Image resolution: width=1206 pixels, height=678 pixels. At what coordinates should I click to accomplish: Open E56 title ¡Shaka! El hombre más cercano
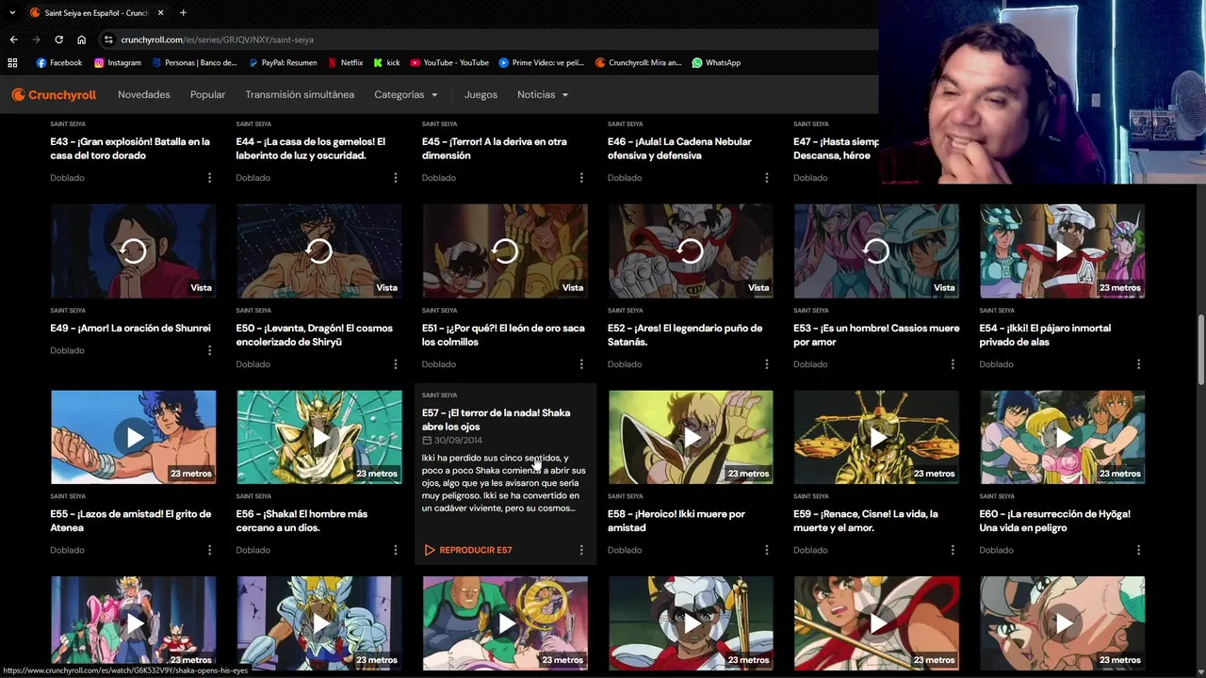coord(301,521)
